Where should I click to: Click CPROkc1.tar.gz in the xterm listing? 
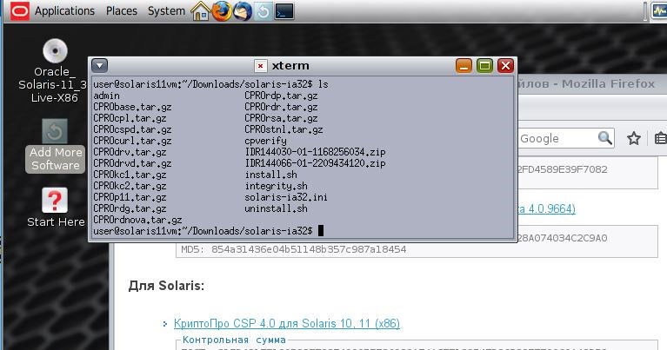(130, 175)
